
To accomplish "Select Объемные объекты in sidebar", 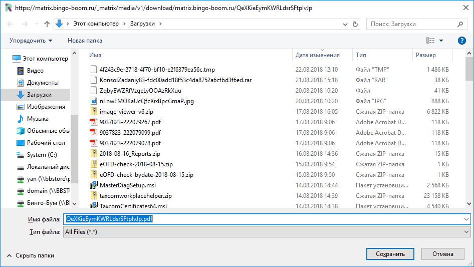I will point(43,131).
